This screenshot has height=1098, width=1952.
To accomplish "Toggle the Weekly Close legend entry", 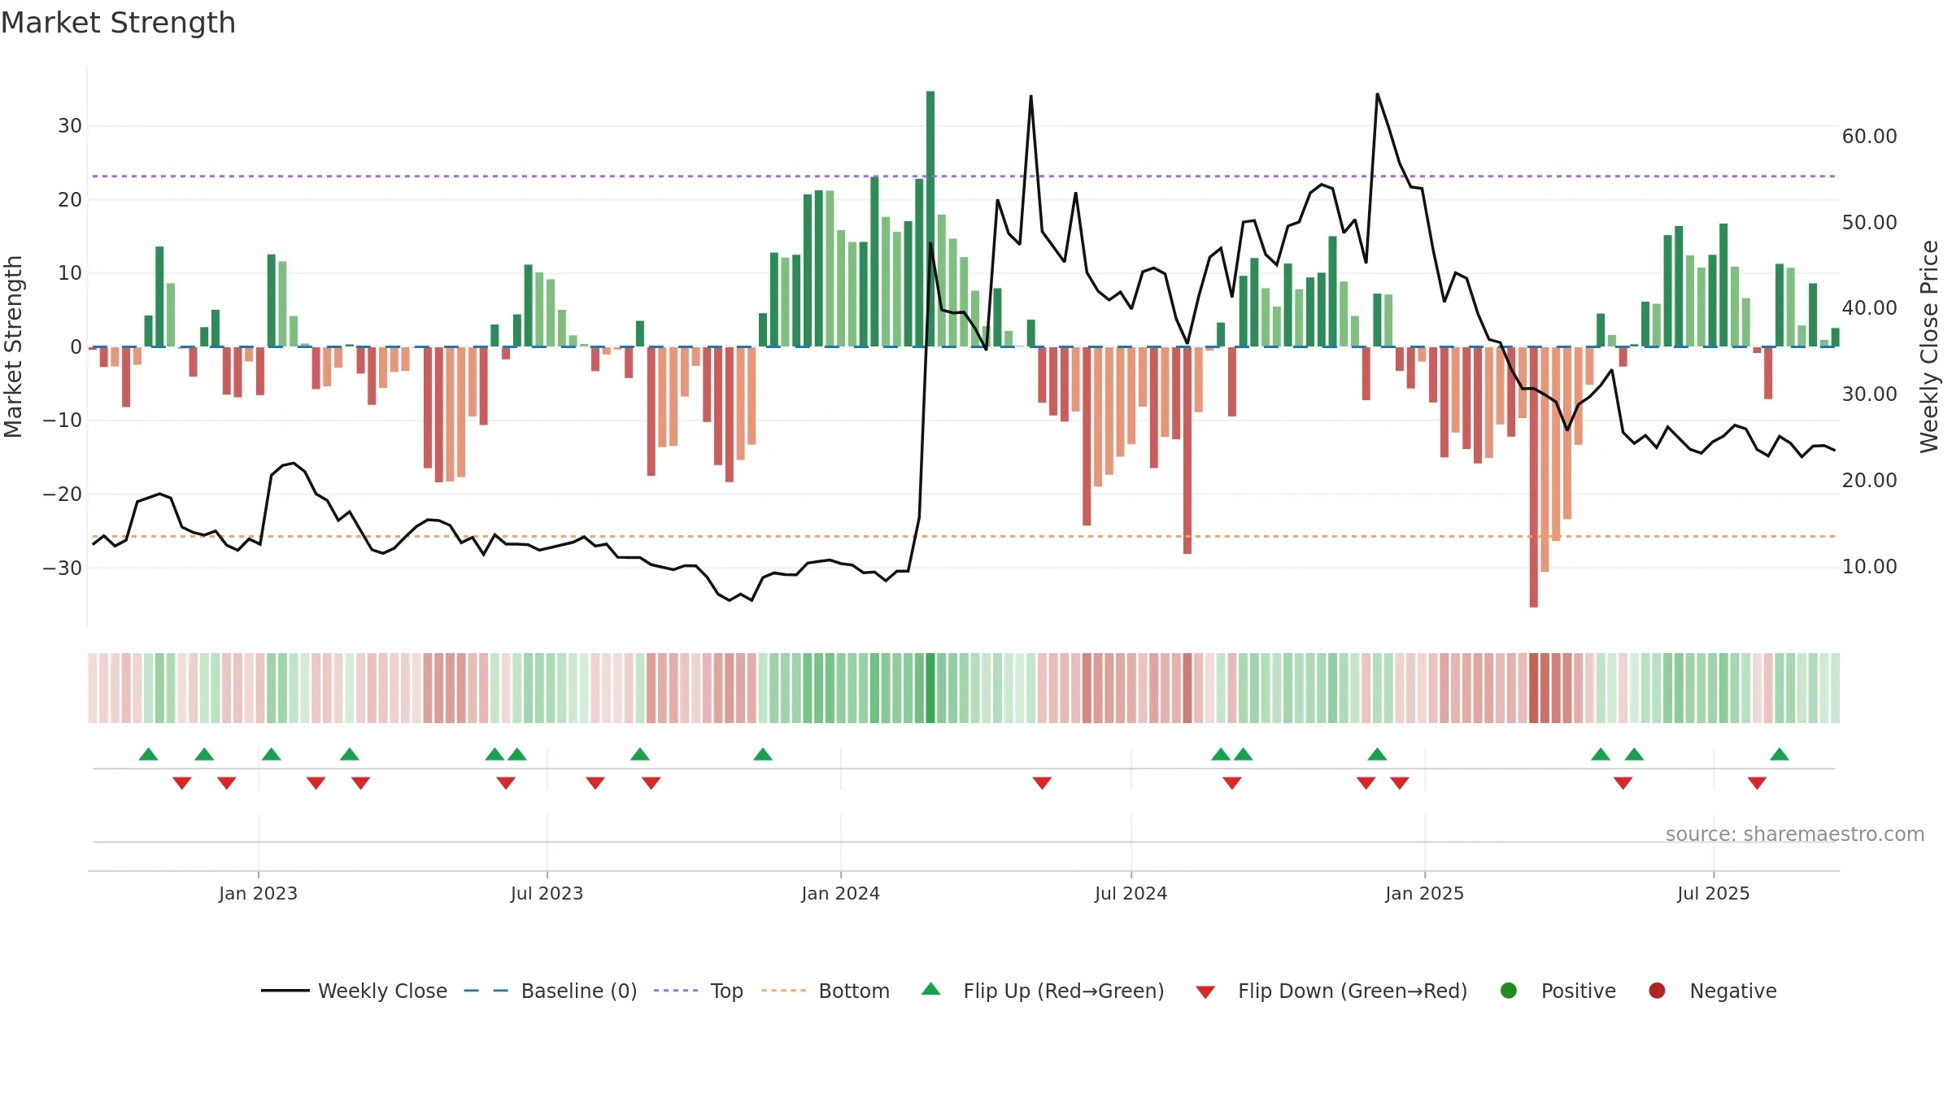I will pyautogui.click(x=355, y=991).
